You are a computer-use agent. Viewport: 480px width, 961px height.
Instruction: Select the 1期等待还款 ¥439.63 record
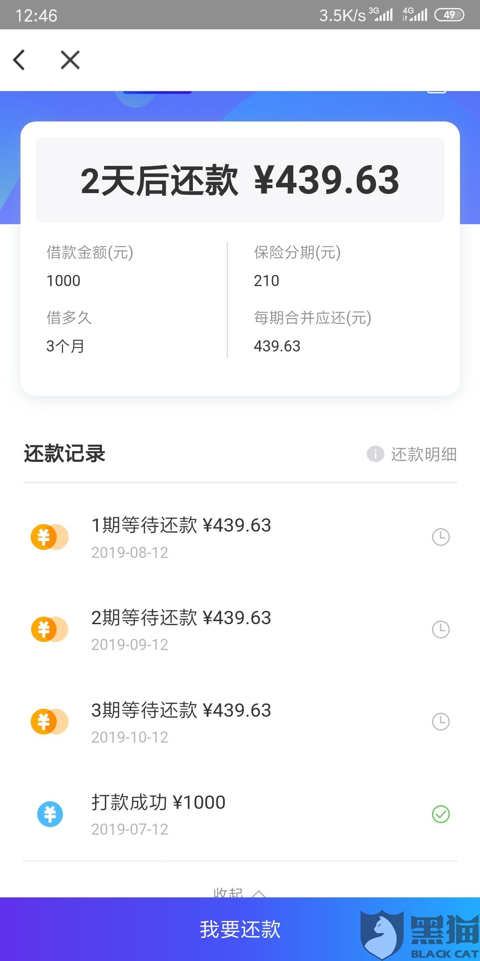[240, 537]
